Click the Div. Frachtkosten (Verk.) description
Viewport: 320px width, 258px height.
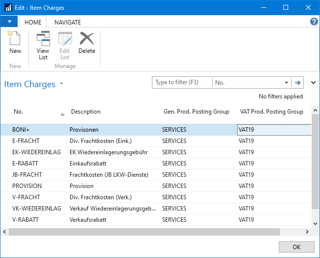100,197
